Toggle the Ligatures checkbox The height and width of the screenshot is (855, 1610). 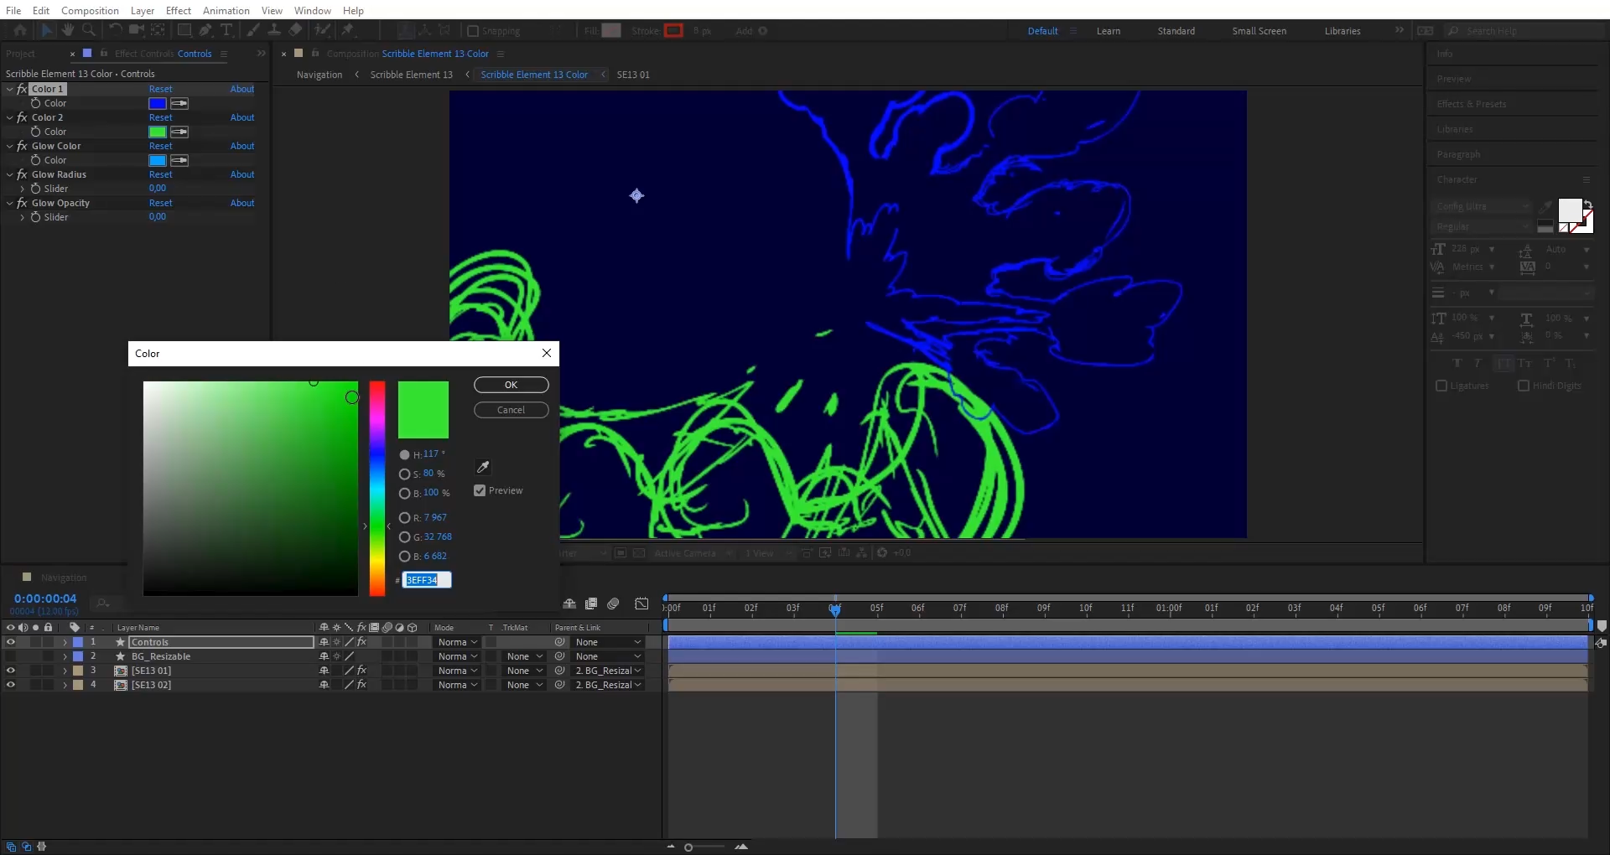pos(1441,386)
